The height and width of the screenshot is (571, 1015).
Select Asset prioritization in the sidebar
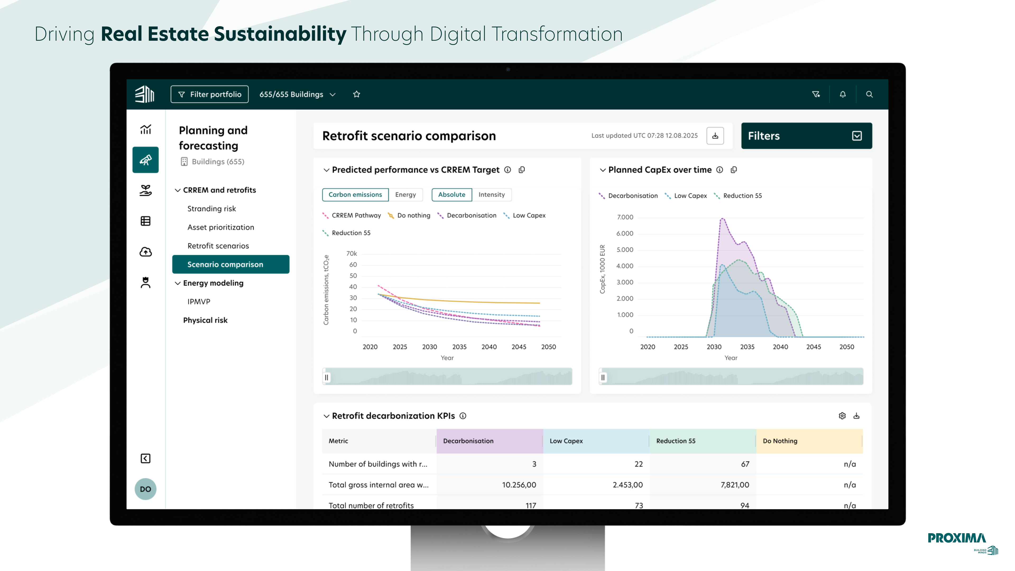click(x=221, y=227)
